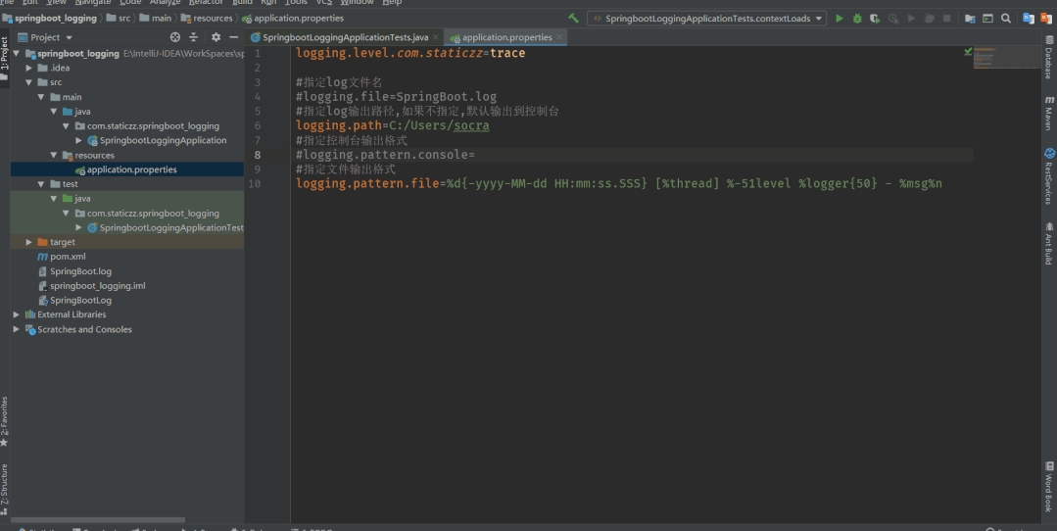Start Debug with the green bug icon
The height and width of the screenshot is (531, 1057).
tap(857, 19)
